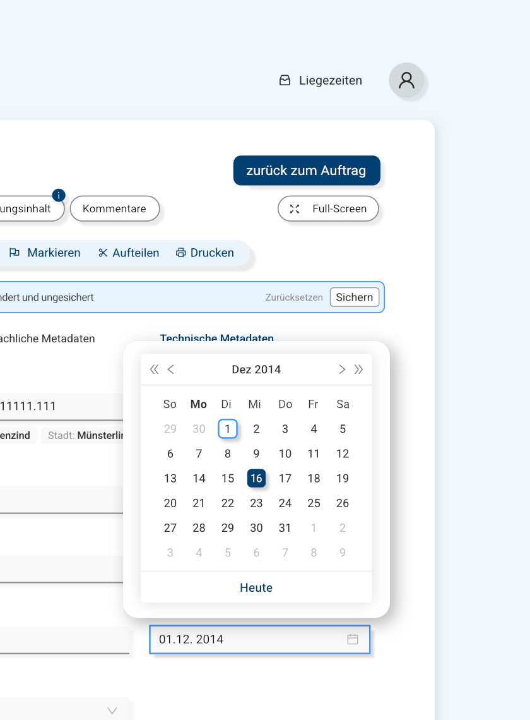The height and width of the screenshot is (720, 530).
Task: Select greyed day 29 of November
Action: (x=170, y=429)
